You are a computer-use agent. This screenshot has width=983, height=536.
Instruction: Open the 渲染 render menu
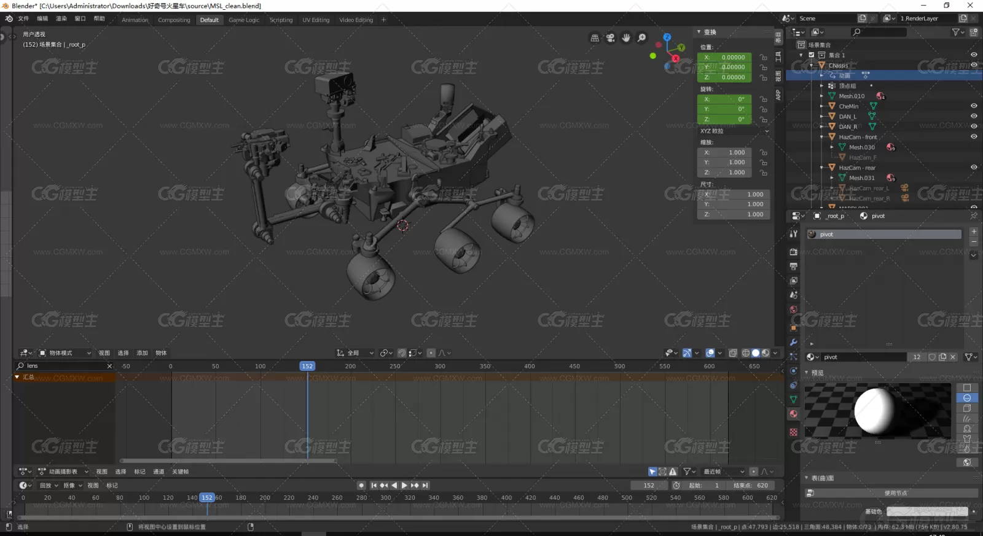(x=61, y=19)
